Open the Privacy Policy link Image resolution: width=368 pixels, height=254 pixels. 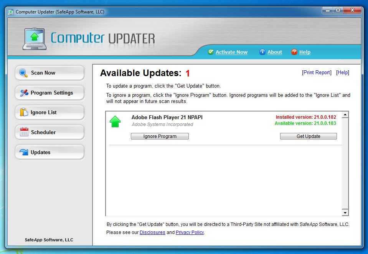tap(190, 232)
